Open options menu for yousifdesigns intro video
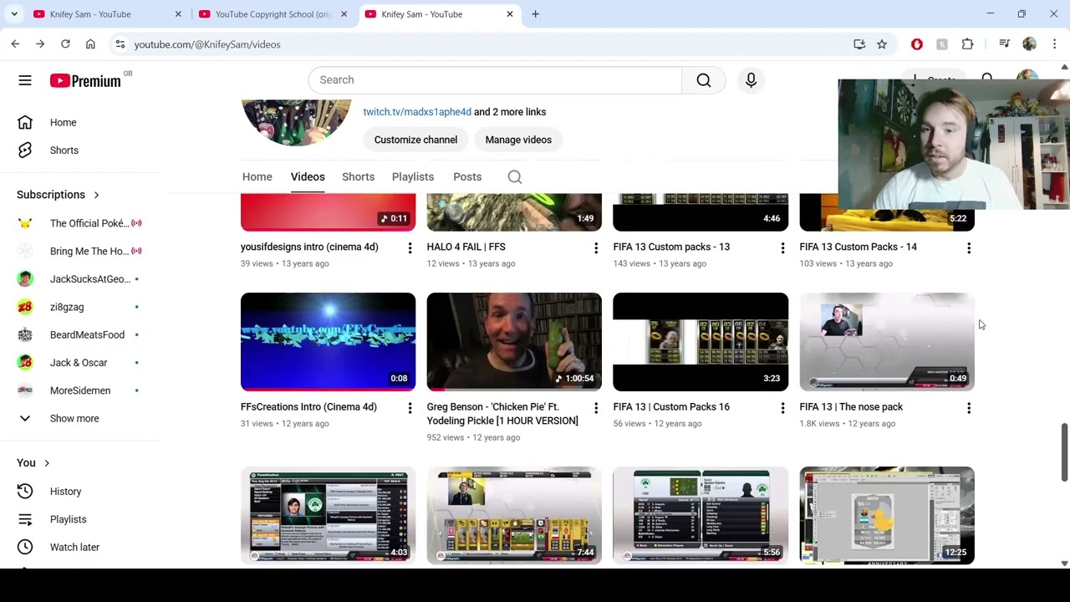Screen dimensions: 1070x602 410,248
